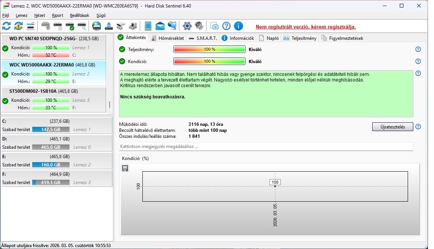
Task: Switch to the Hőmérséklet tab
Action: 168,38
